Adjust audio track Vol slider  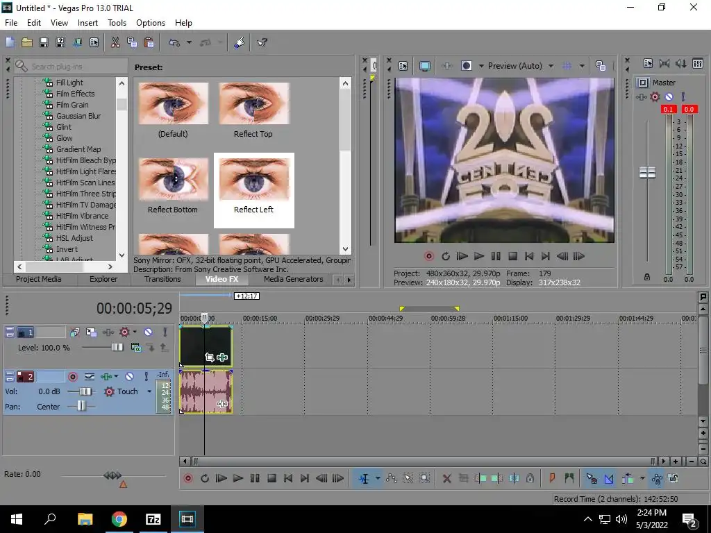pyautogui.click(x=85, y=391)
